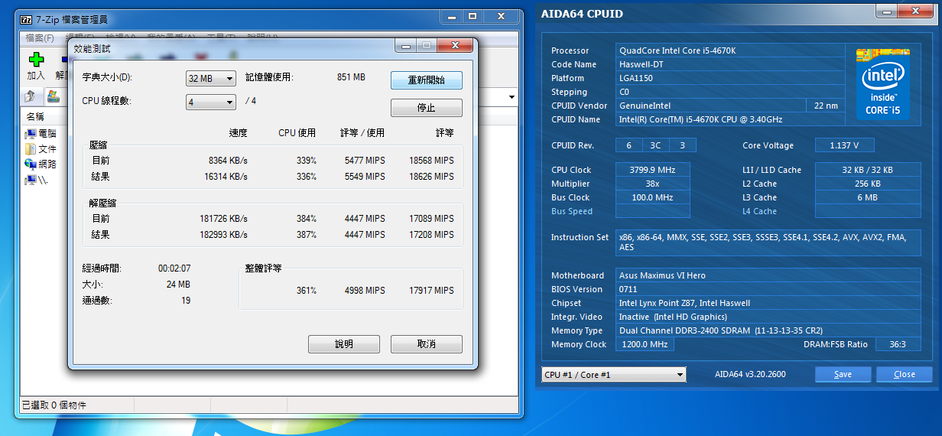Click the processor name 'QuadCore Intel Core i5-4670K'
The width and height of the screenshot is (942, 436).
677,50
